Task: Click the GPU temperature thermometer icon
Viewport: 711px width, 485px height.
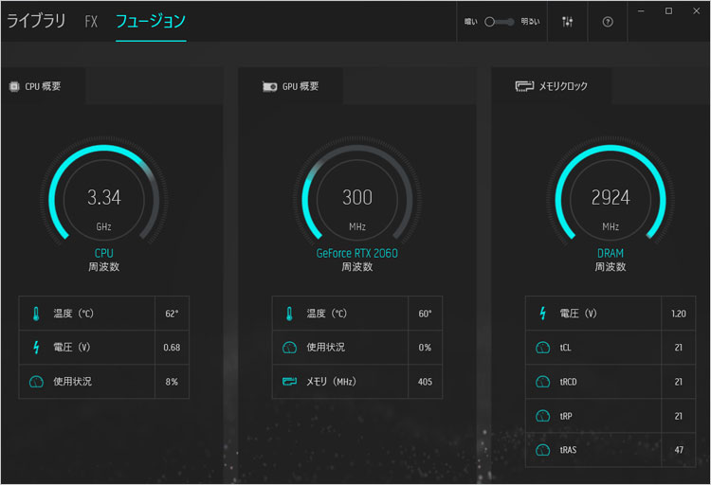Action: click(x=289, y=314)
